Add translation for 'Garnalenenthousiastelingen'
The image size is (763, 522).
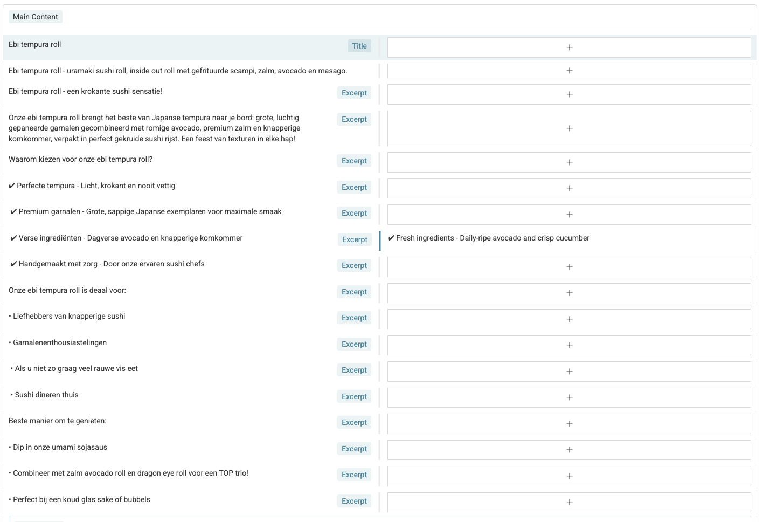569,345
